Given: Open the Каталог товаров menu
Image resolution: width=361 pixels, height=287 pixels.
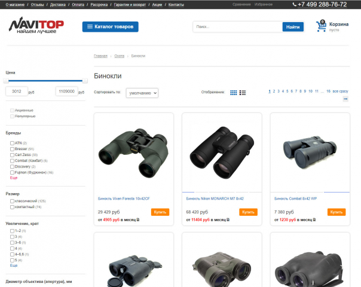Looking at the screenshot, I should [111, 27].
